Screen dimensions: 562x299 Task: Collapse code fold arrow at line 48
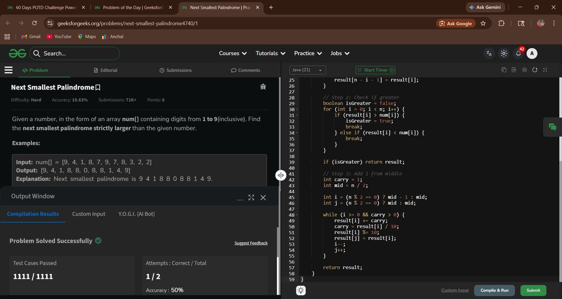[297, 215]
